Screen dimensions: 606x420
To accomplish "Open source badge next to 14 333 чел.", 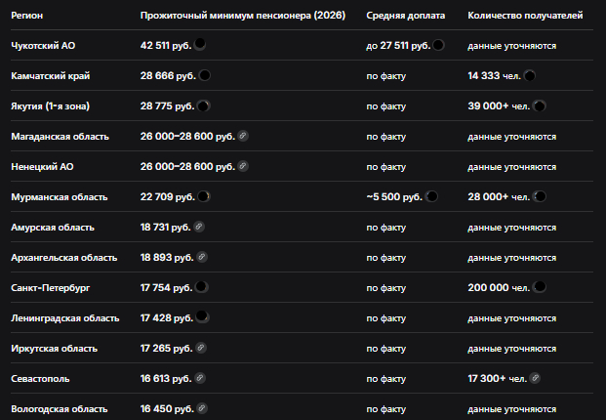I will tap(530, 75).
